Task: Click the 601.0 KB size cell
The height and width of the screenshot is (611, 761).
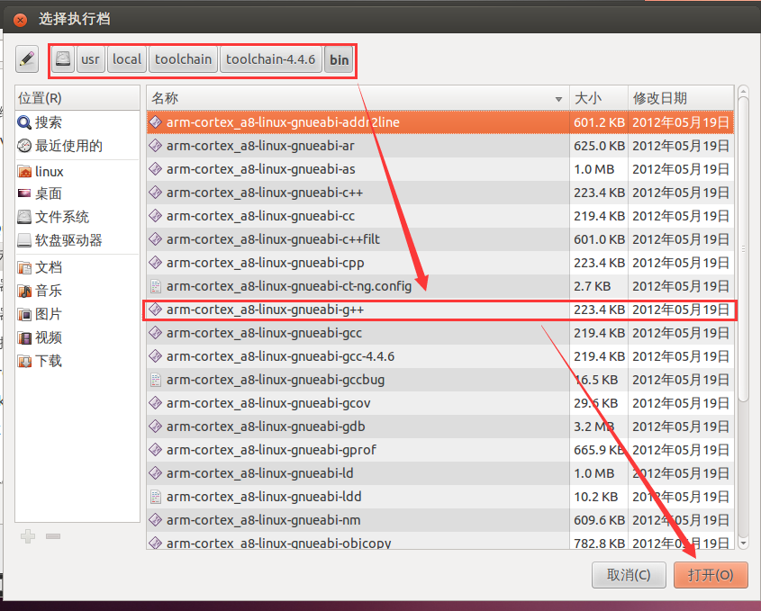Action: click(x=599, y=239)
